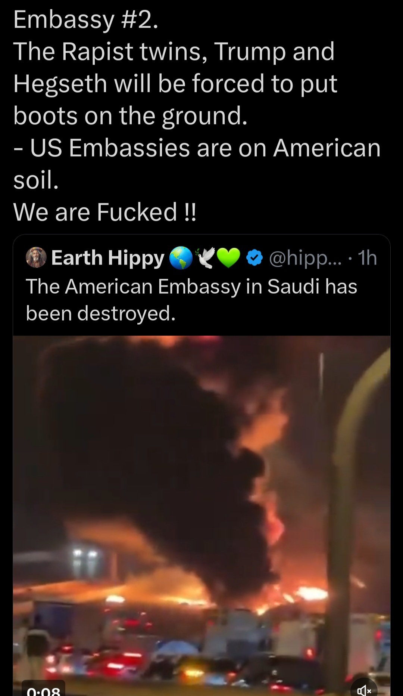Open the Earth Hippy display name link
The height and width of the screenshot is (696, 403).
[x=108, y=258]
